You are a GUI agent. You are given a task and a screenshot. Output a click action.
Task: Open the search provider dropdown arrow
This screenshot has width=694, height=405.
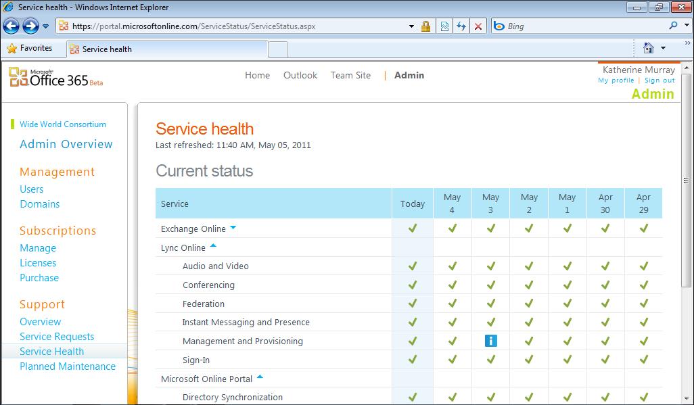click(687, 26)
